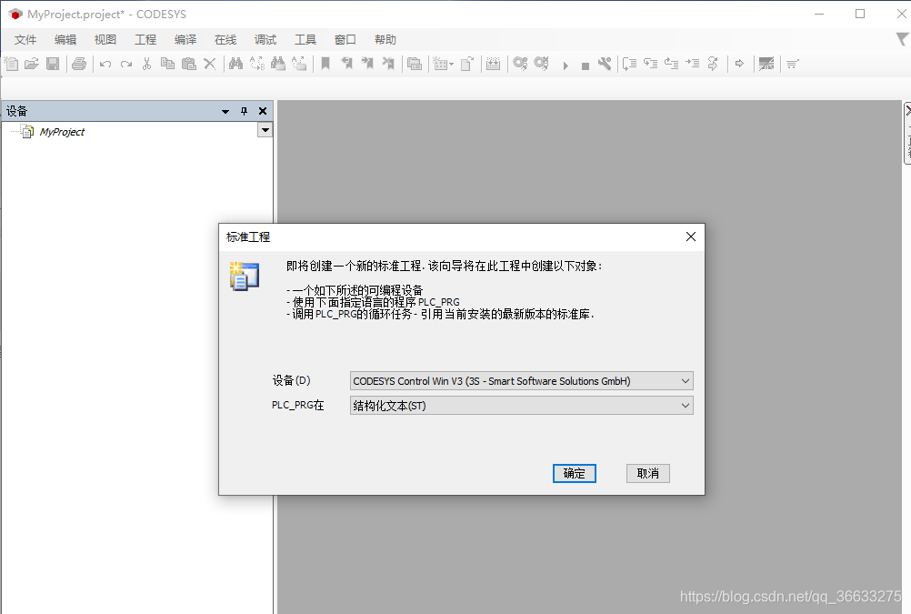Click the Build download-style icon
The height and width of the screenshot is (614, 911).
(x=494, y=64)
